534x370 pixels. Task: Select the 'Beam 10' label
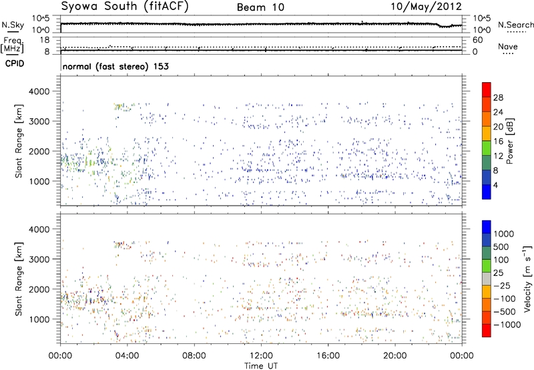click(260, 7)
